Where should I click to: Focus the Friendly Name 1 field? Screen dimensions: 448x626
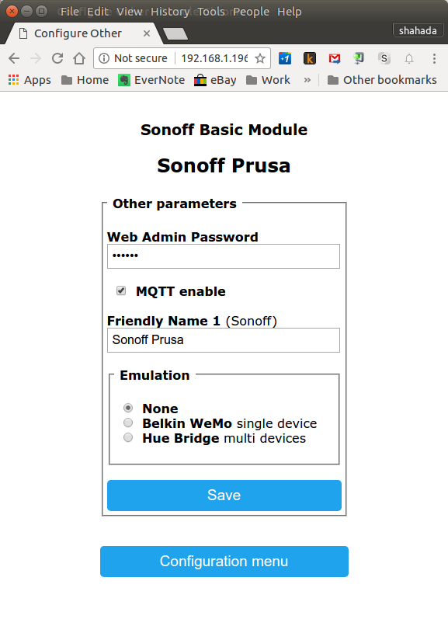click(x=224, y=340)
